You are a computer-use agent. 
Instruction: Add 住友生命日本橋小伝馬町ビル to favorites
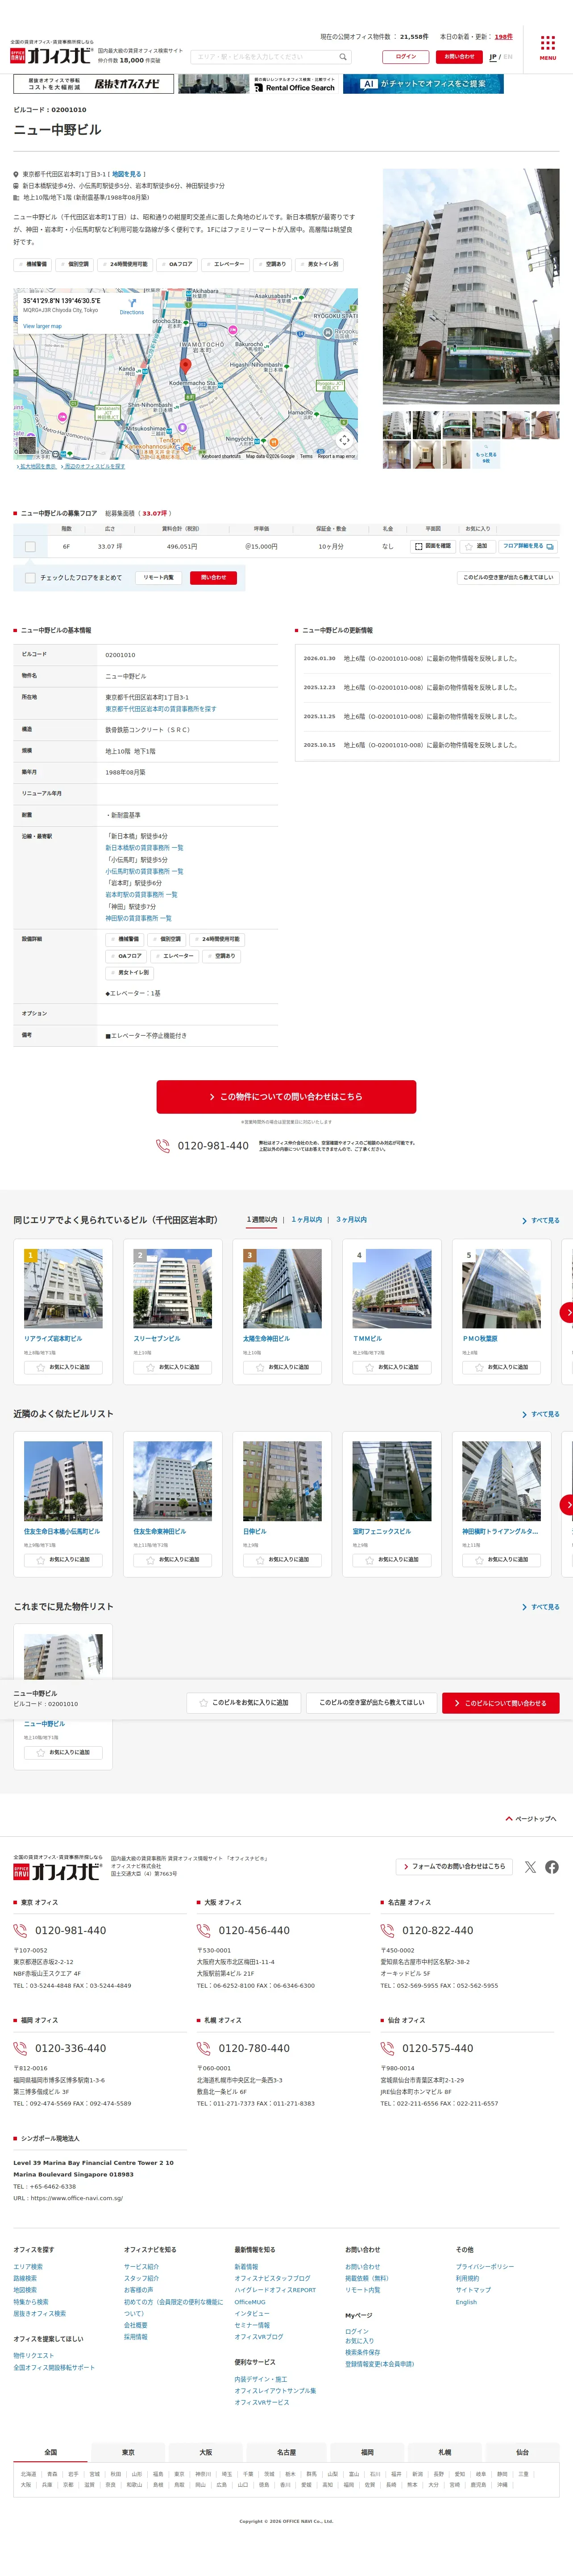(63, 1560)
